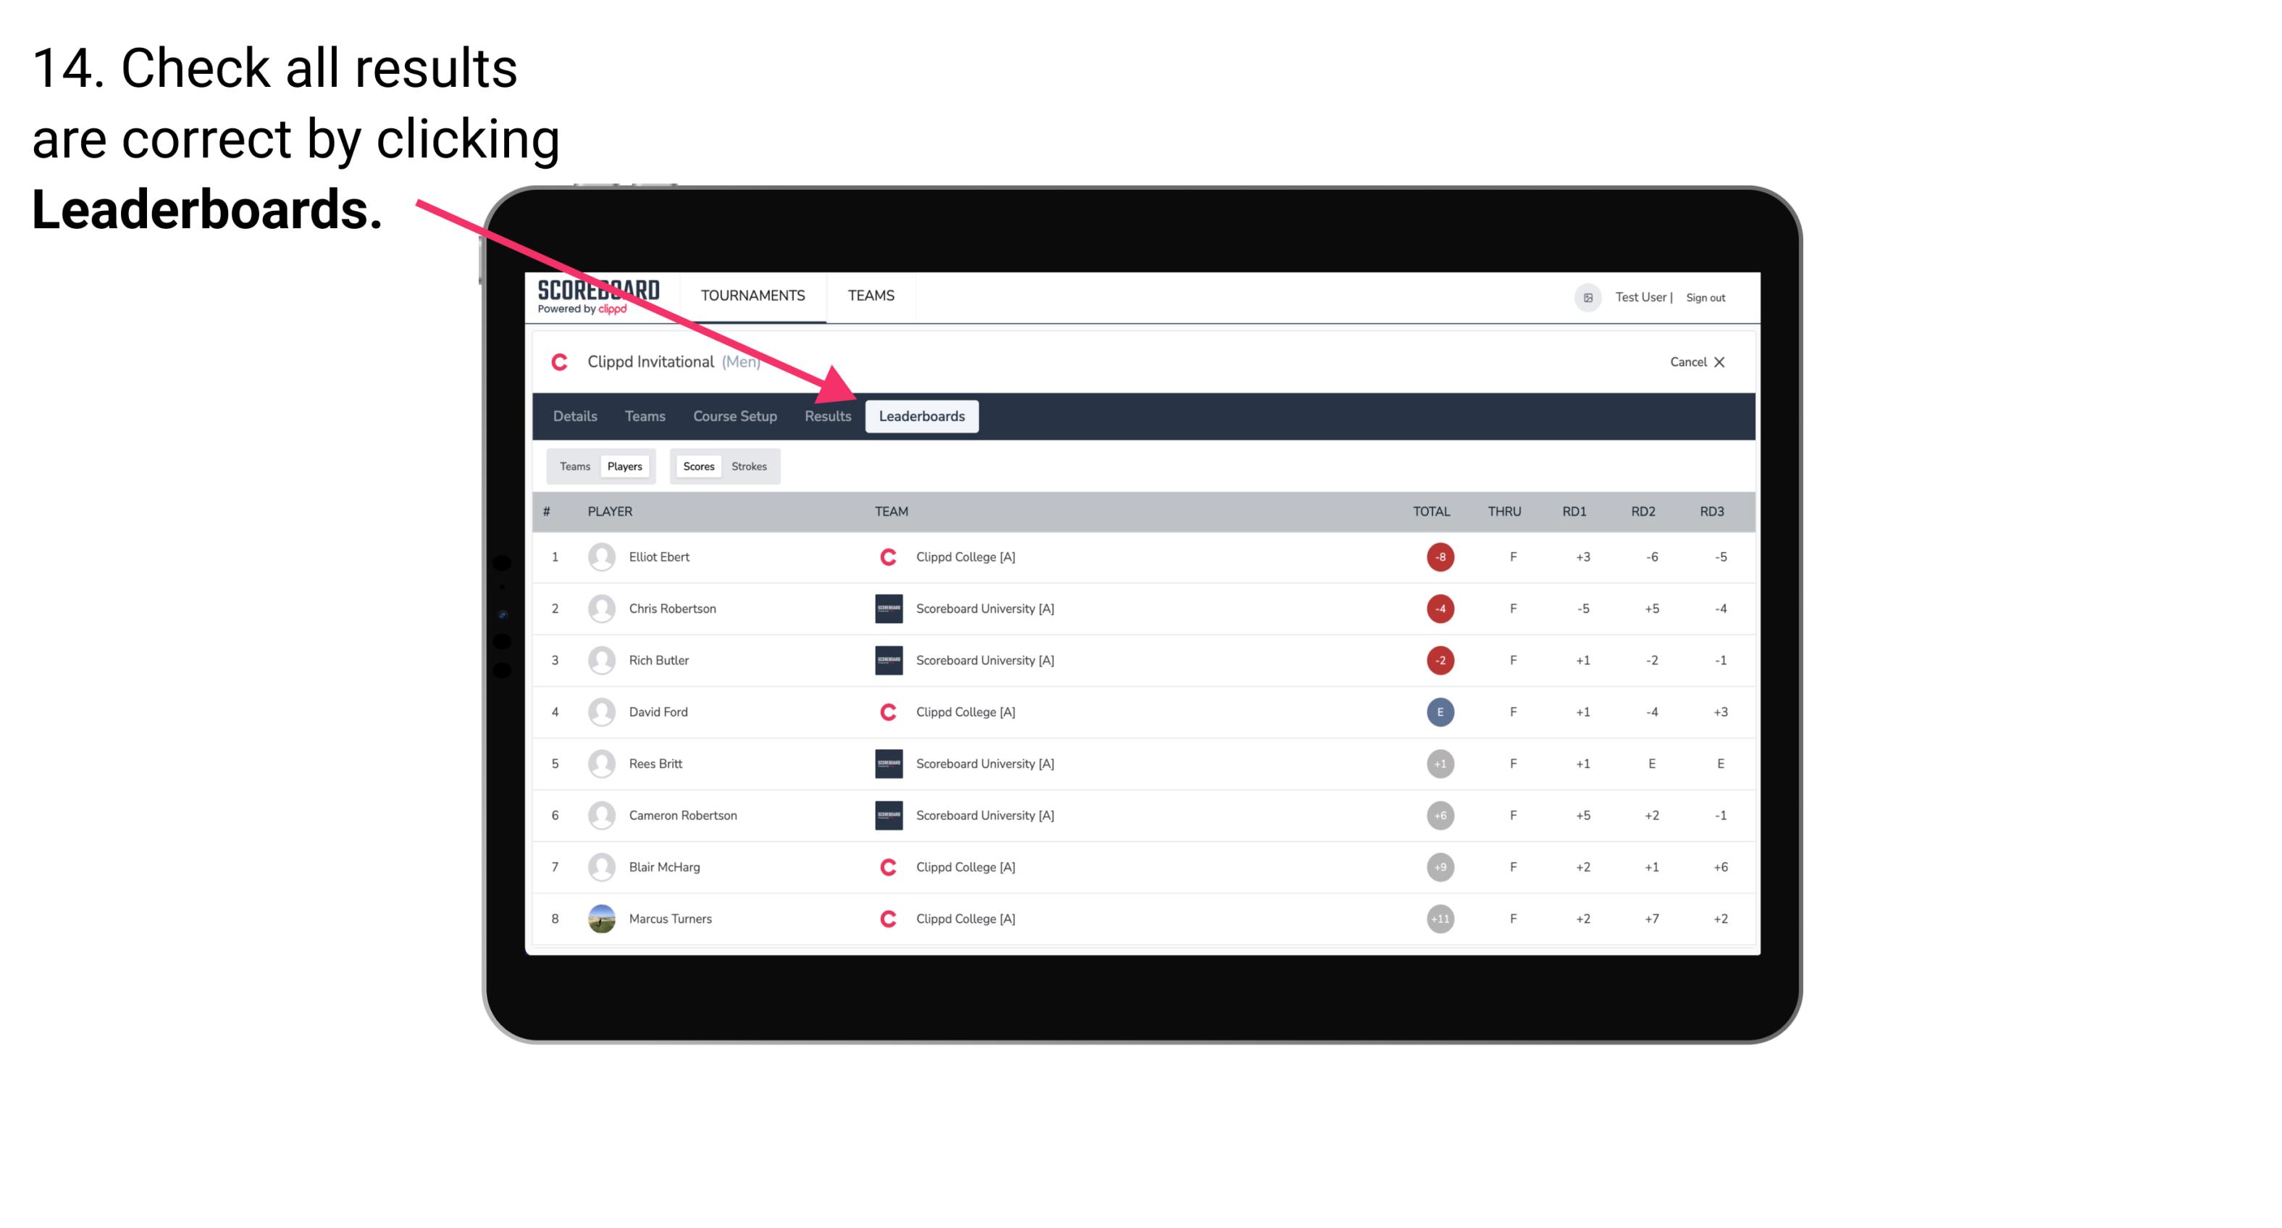The height and width of the screenshot is (1228, 2282).
Task: Click Marcus Turners profile photo icon
Action: tap(598, 918)
